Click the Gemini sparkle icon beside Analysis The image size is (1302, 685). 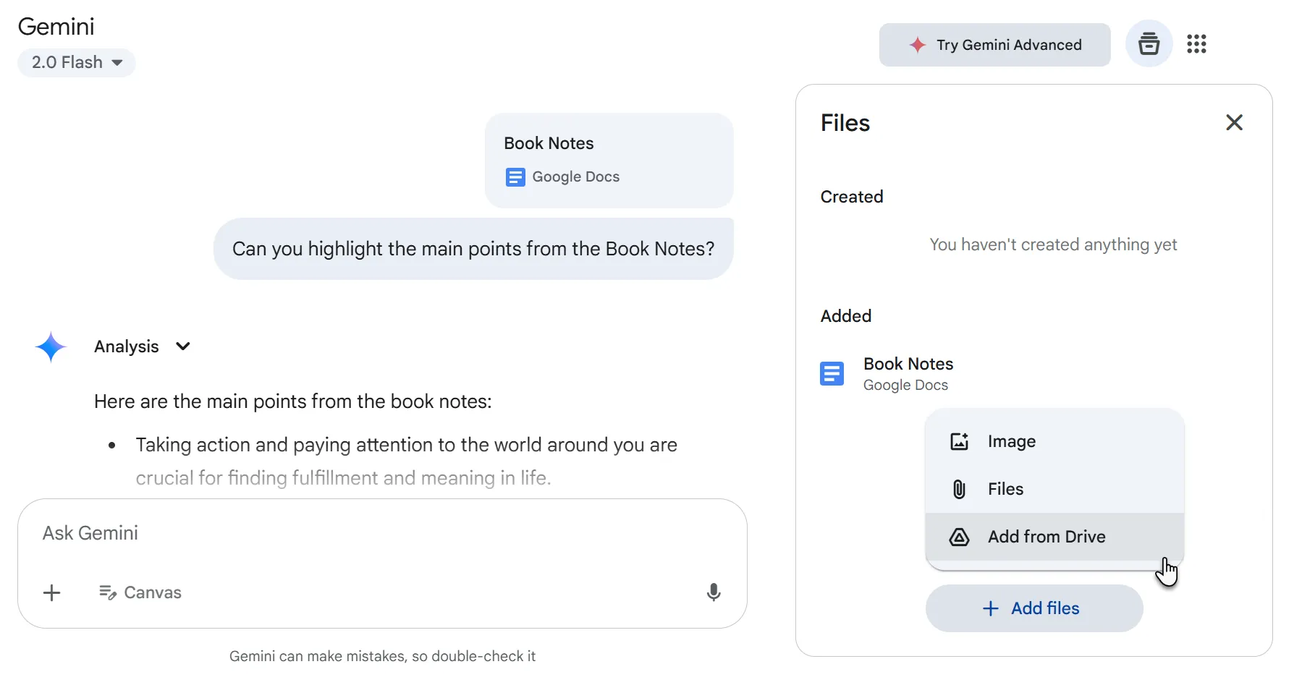click(51, 346)
